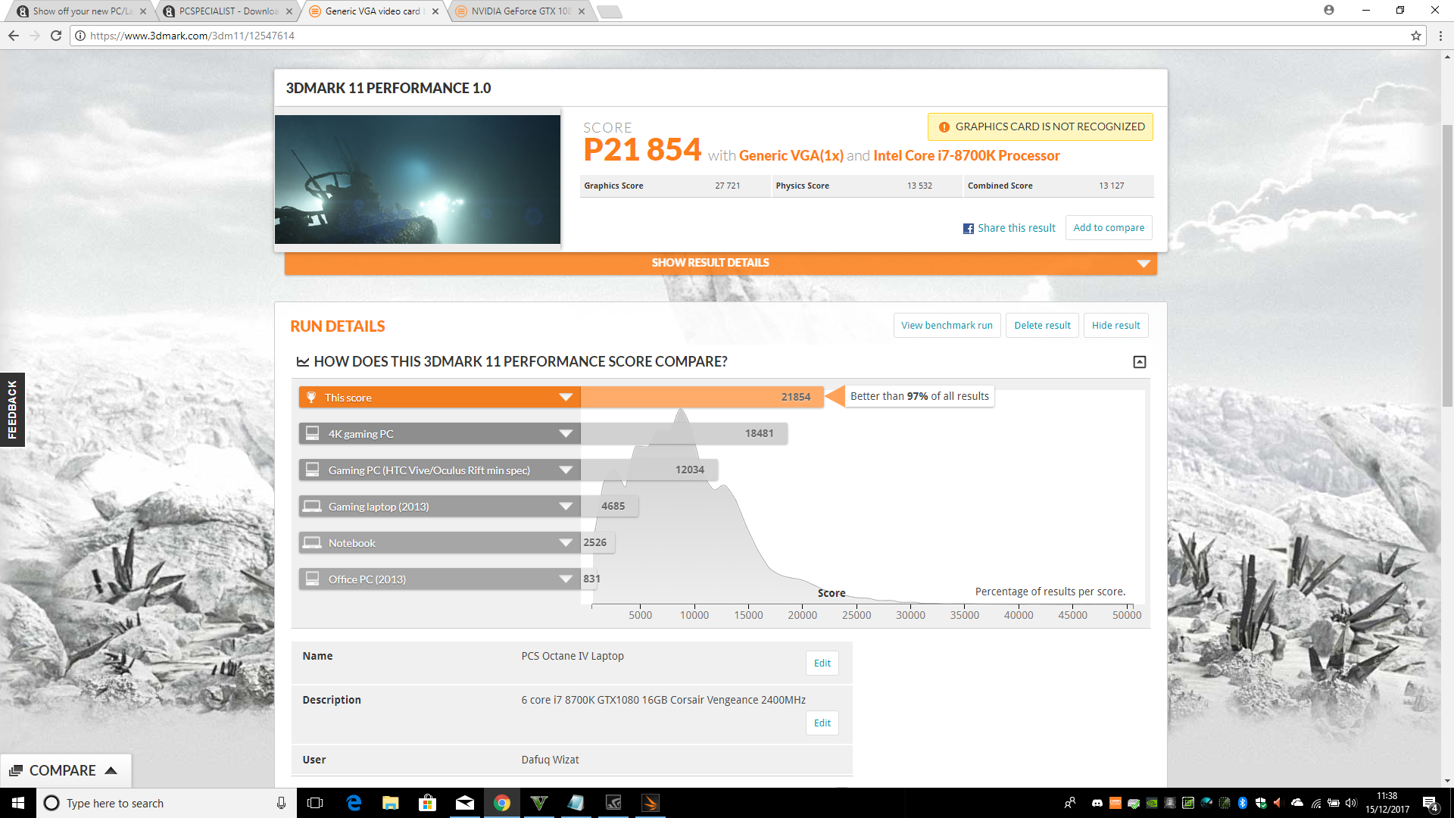
Task: Expand the COMPARE panel at bottom left
Action: (65, 770)
